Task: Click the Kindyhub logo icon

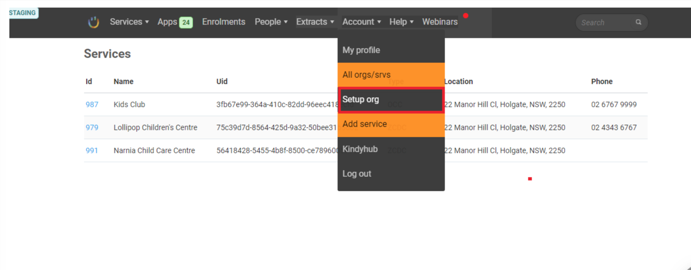Action: click(93, 22)
